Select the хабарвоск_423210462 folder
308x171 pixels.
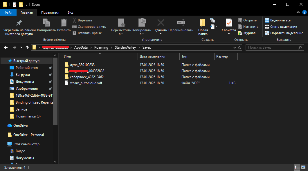click(x=84, y=77)
